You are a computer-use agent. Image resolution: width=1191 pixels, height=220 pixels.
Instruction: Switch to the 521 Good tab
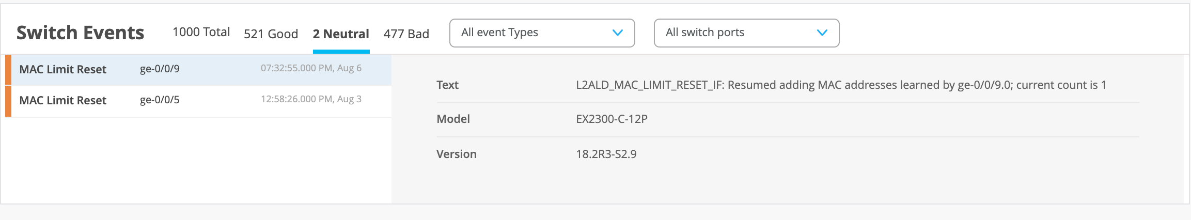point(271,34)
